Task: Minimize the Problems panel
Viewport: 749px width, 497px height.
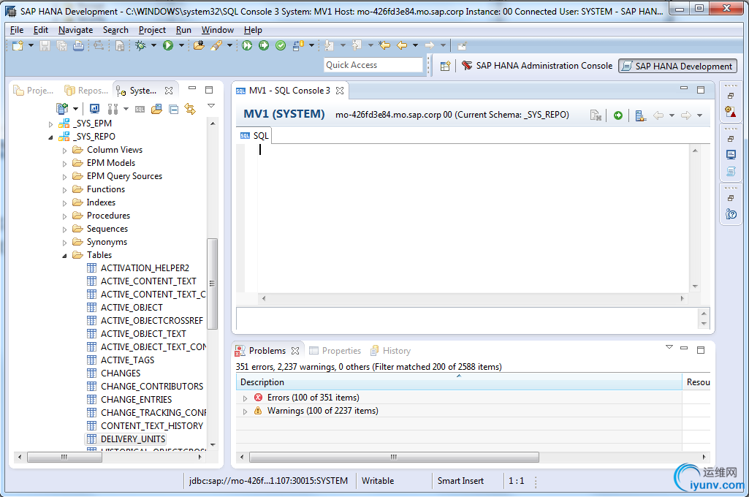Action: click(684, 349)
